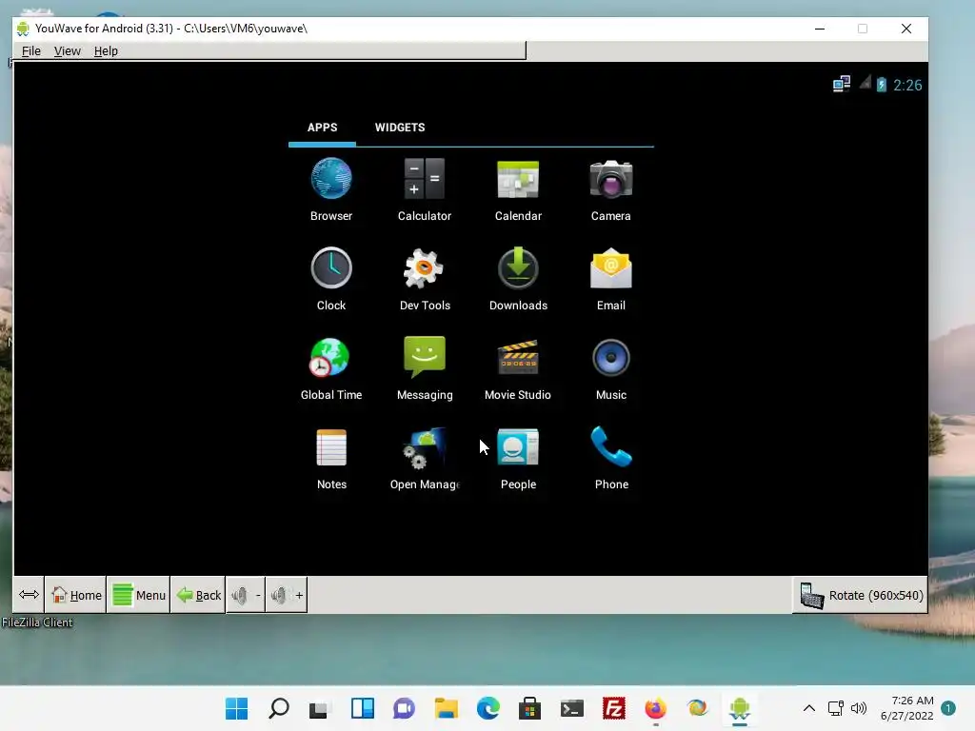Launch the Messaging app
This screenshot has height=731, width=975.
425,368
